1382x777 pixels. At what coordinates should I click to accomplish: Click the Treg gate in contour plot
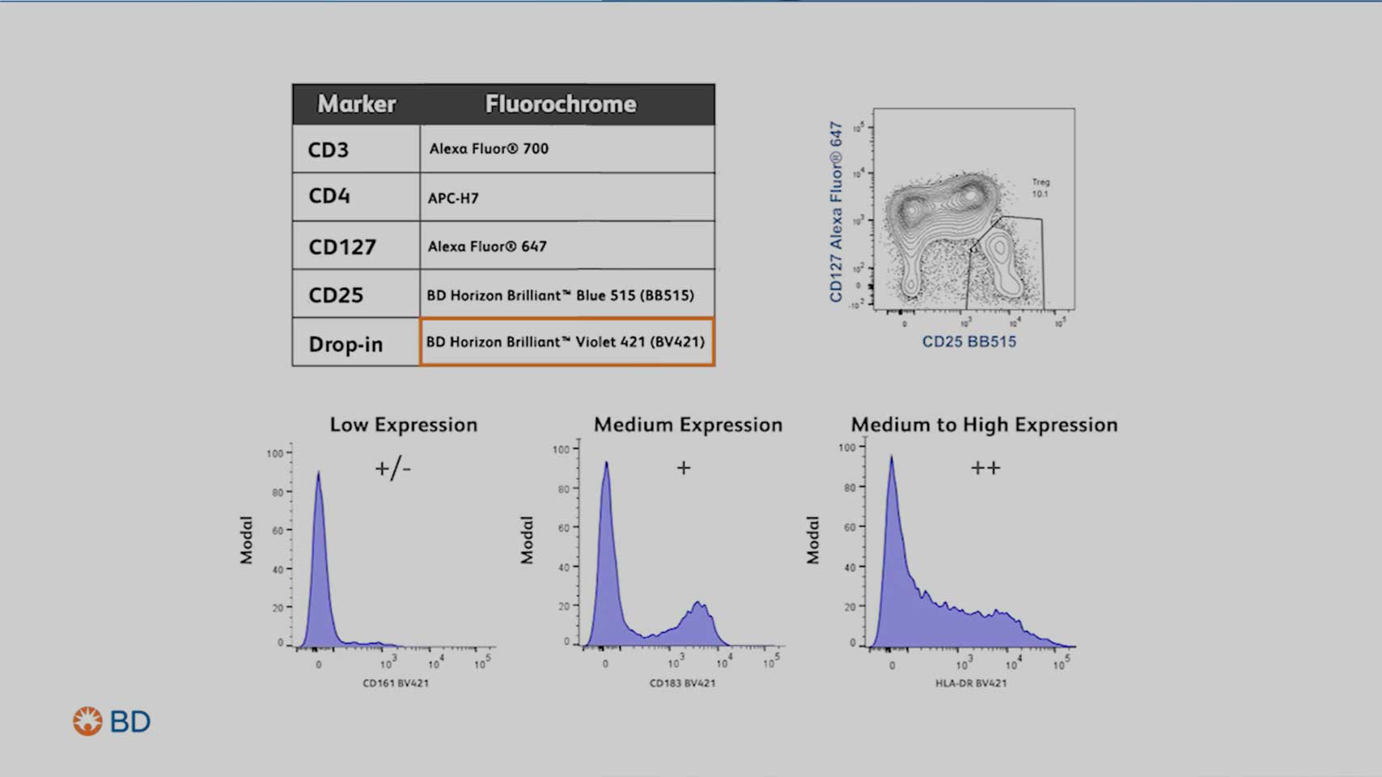pos(1006,263)
